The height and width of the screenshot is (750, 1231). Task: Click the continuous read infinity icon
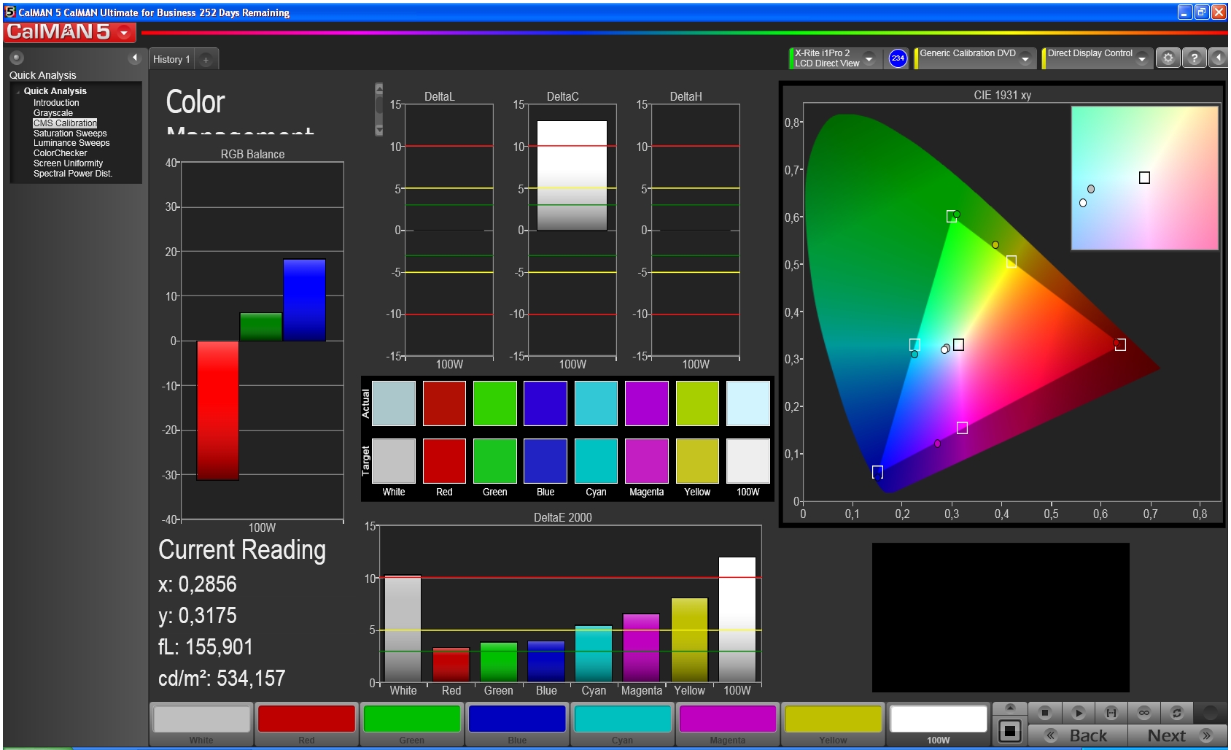1144,713
